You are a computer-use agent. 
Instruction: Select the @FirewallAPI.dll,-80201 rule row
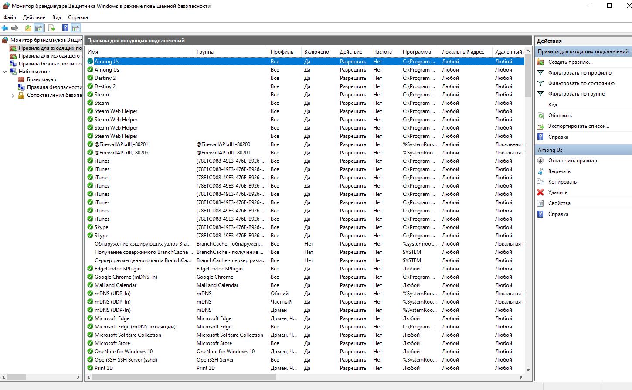click(x=305, y=144)
